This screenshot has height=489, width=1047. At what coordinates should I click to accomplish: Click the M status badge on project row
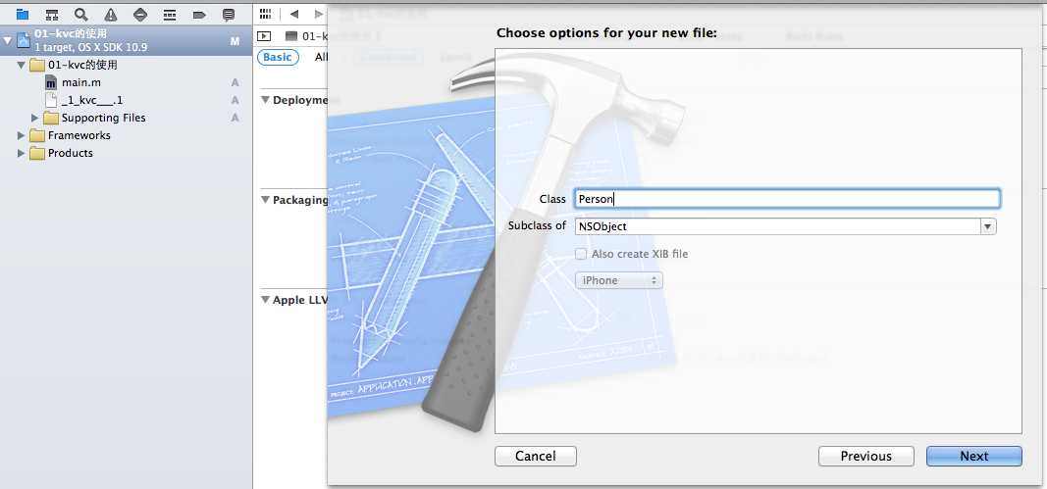tap(236, 41)
